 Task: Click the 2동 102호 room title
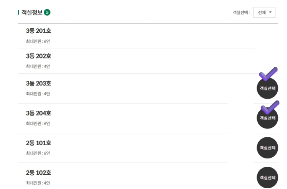(38, 173)
